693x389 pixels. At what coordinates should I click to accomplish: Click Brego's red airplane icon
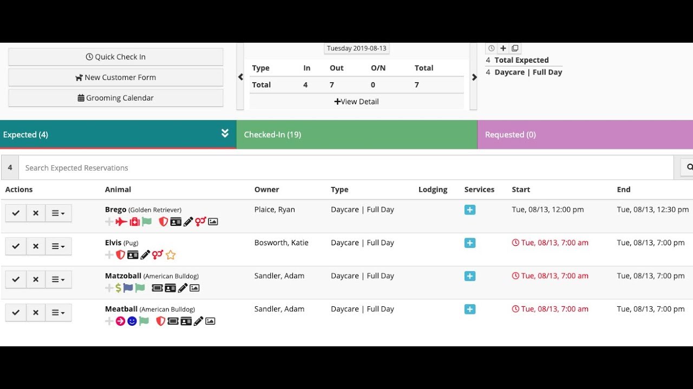tap(122, 222)
